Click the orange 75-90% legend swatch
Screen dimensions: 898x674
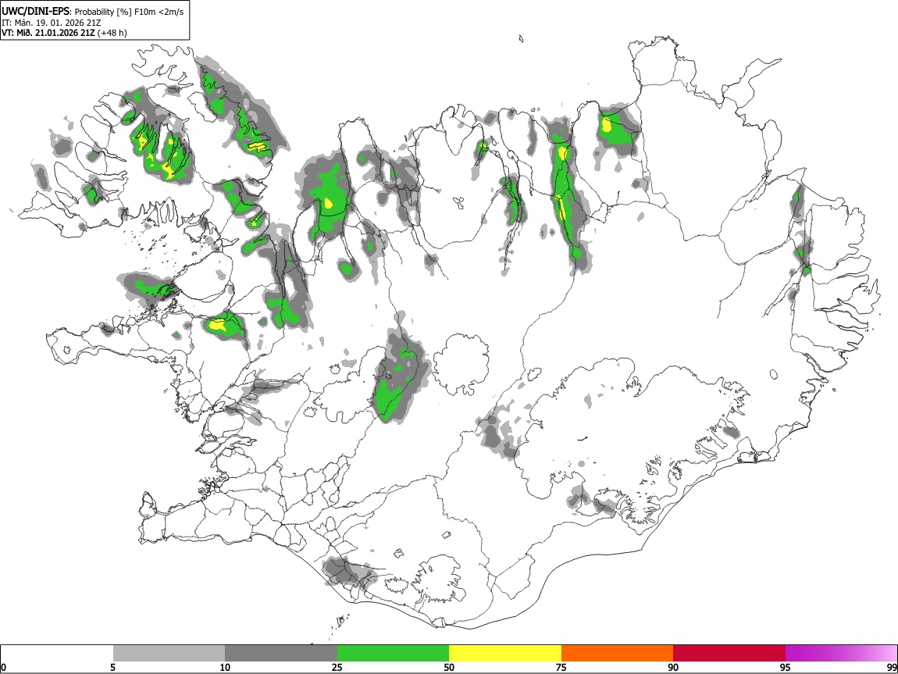click(x=617, y=654)
